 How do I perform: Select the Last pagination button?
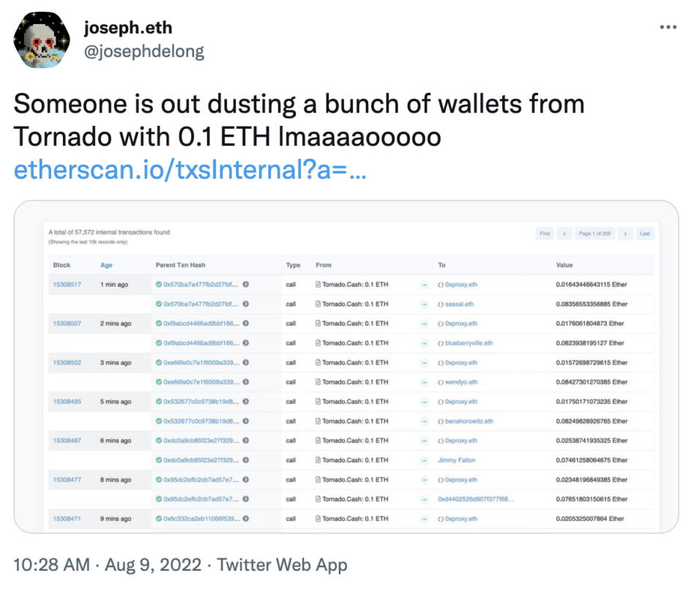click(x=645, y=233)
